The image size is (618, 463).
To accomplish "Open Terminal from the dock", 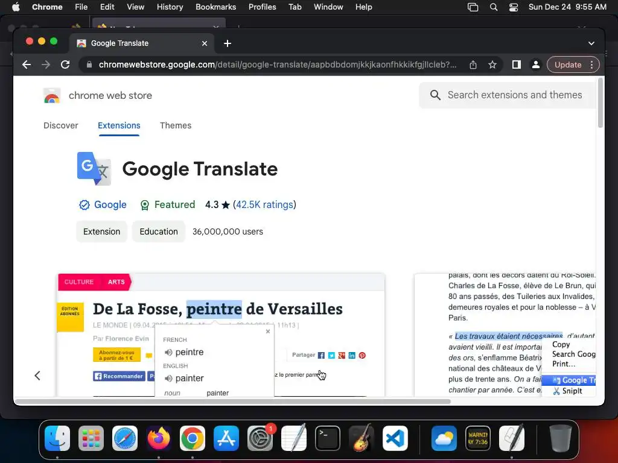I will 328,438.
